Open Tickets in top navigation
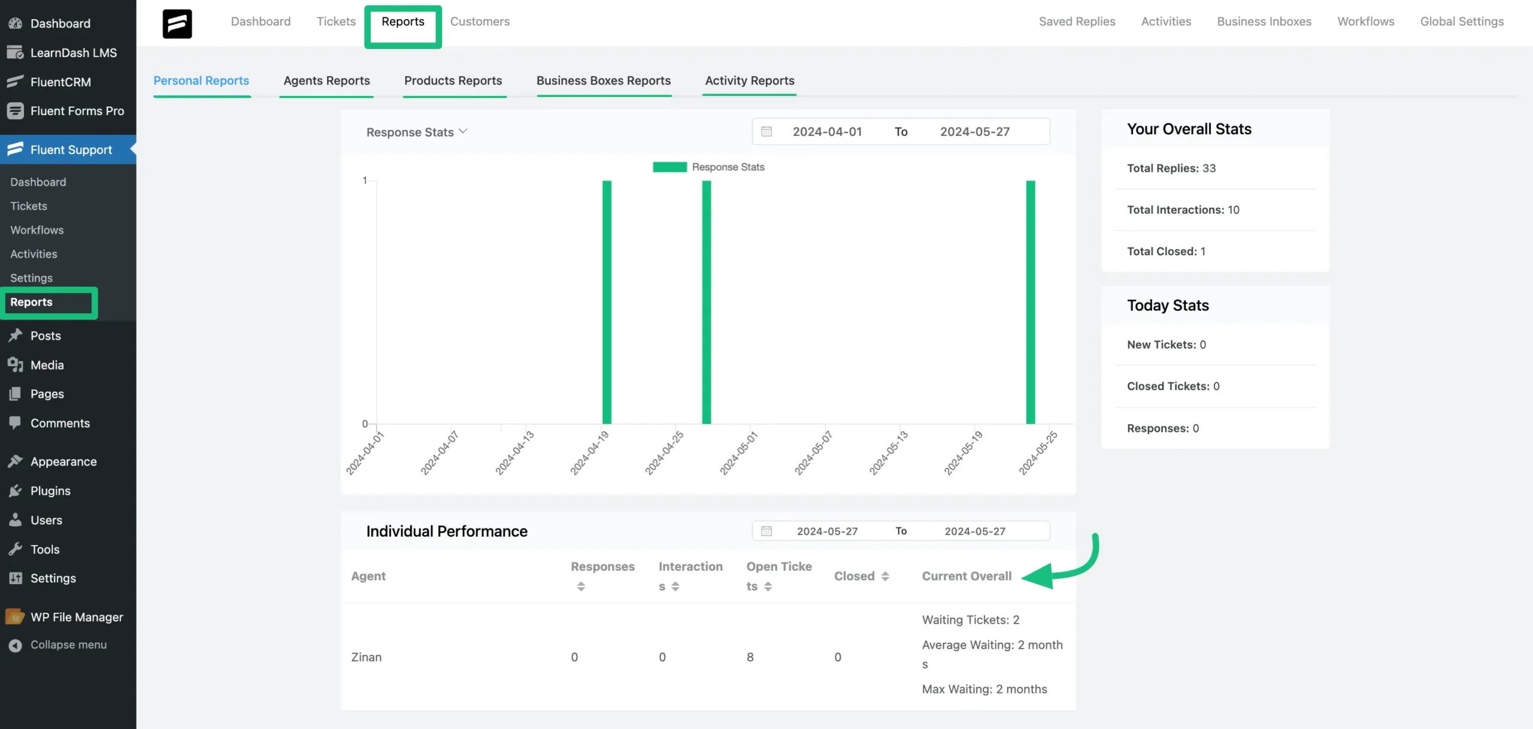 [x=336, y=22]
